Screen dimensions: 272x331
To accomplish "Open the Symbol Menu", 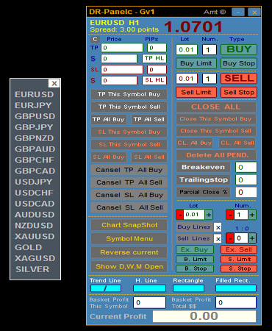I will click(129, 239).
